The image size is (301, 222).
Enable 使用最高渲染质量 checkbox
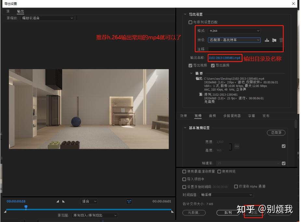tap(184, 172)
